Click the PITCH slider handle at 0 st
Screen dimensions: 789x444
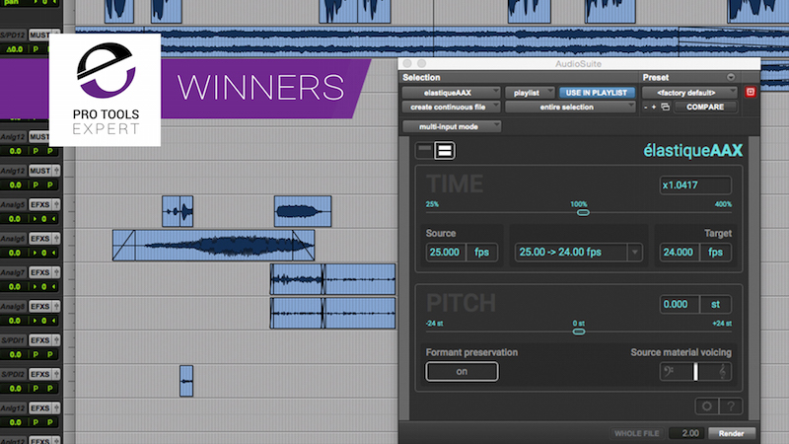[579, 332]
